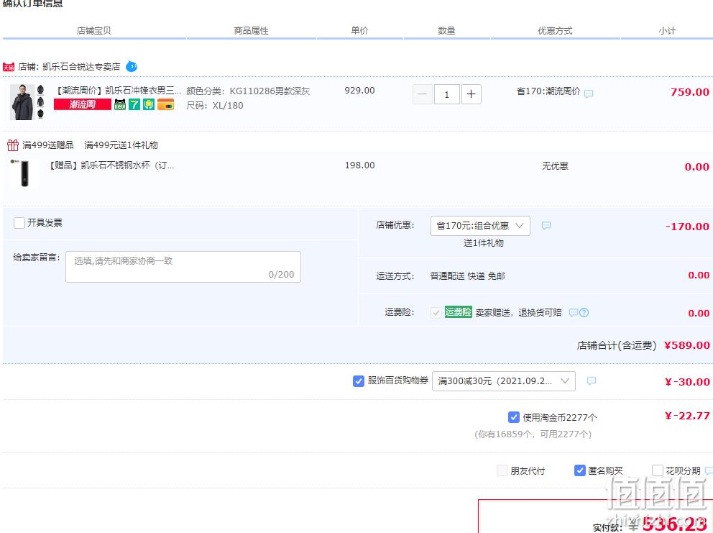
Task: Click the -170.00 shop discount amount
Action: coord(687,226)
